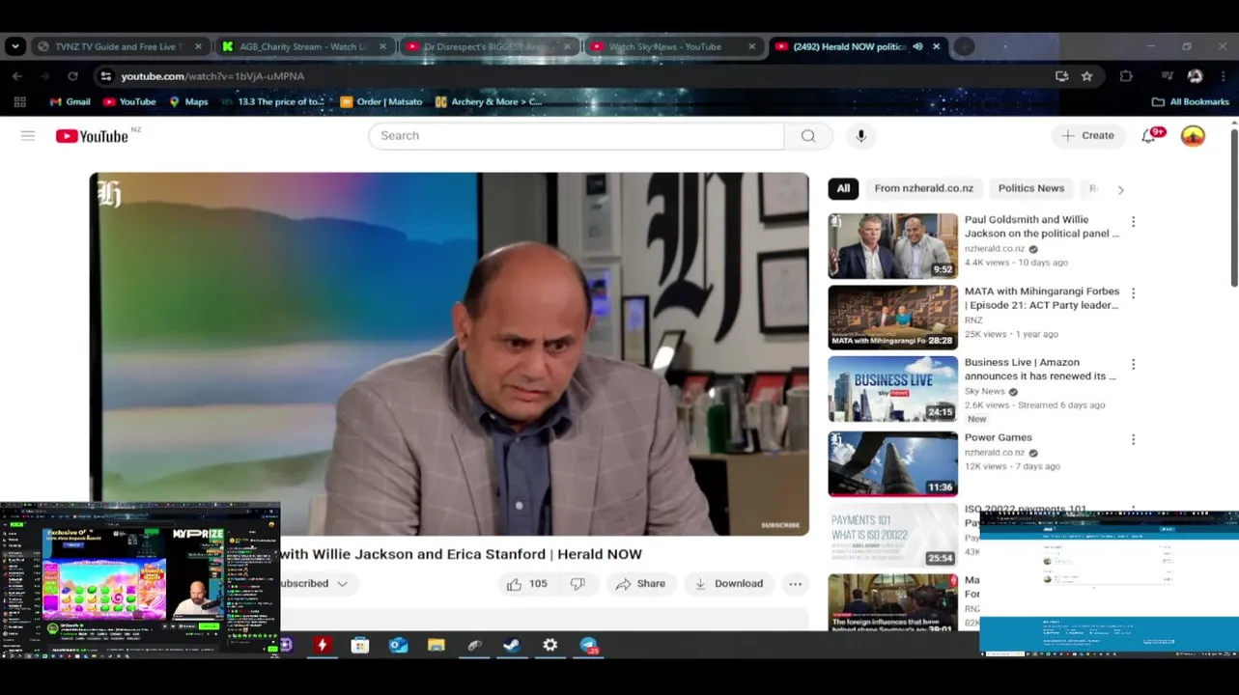Open the YouTube hamburger guide menu

coord(28,136)
